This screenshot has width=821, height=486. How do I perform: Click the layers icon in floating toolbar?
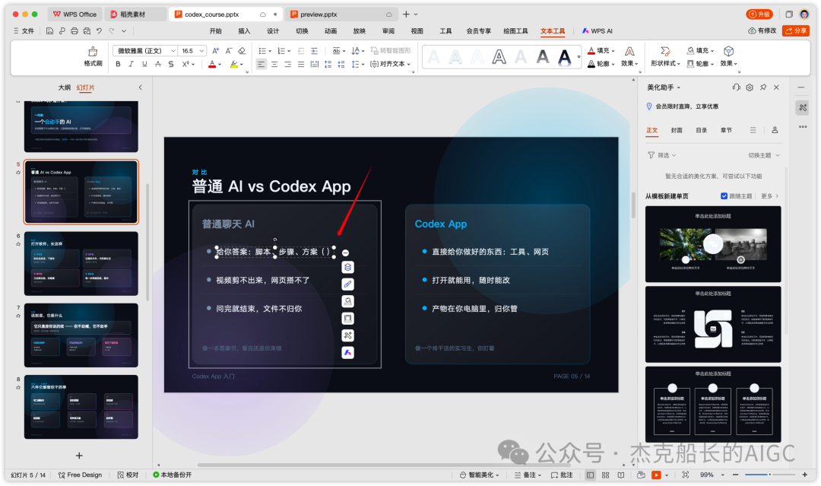click(x=347, y=267)
